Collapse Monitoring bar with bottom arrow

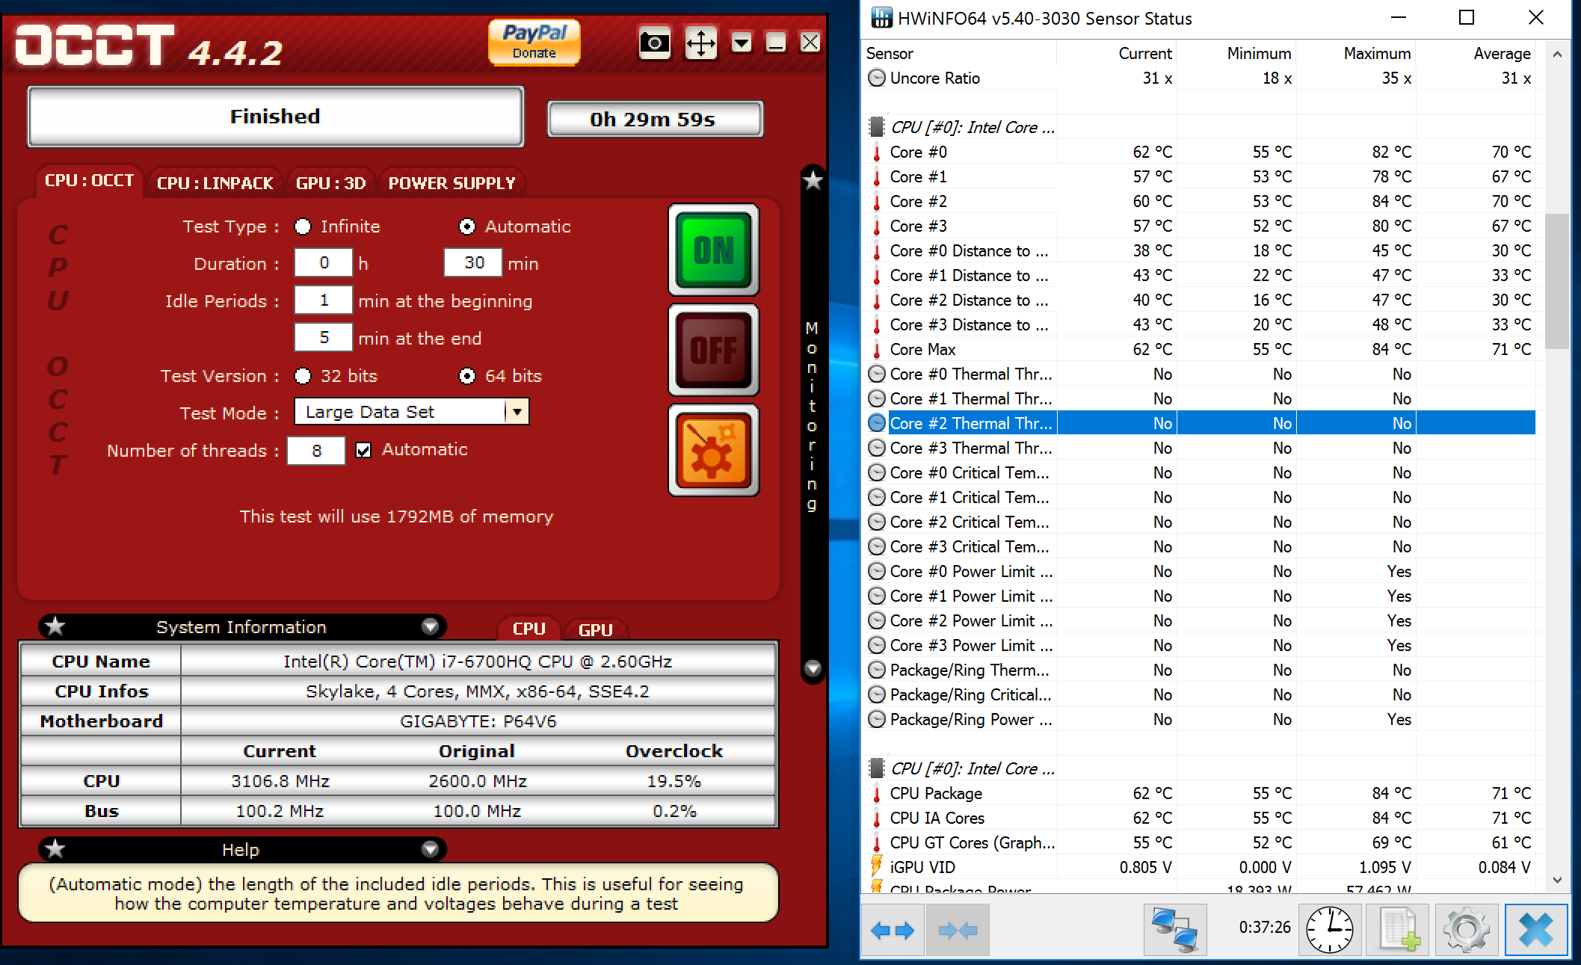[813, 668]
